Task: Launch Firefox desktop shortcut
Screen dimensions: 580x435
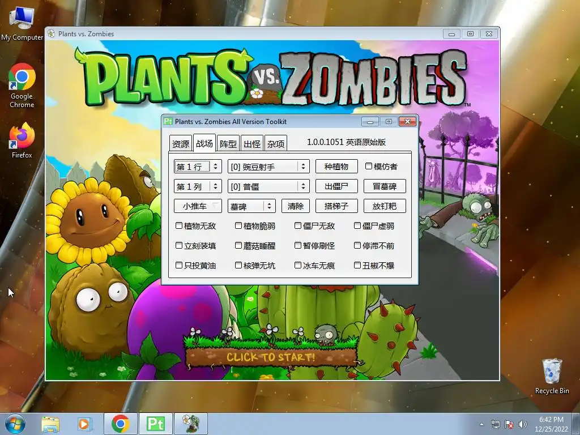Action: 22,141
